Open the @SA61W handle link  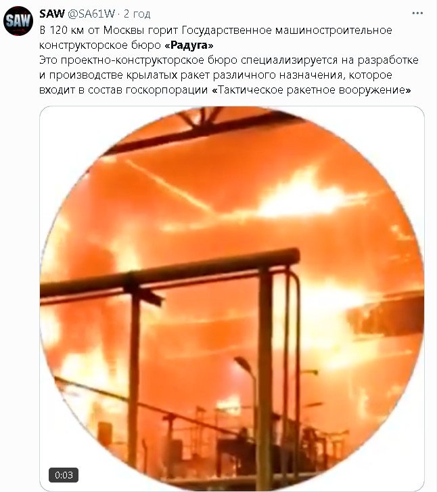tap(91, 14)
